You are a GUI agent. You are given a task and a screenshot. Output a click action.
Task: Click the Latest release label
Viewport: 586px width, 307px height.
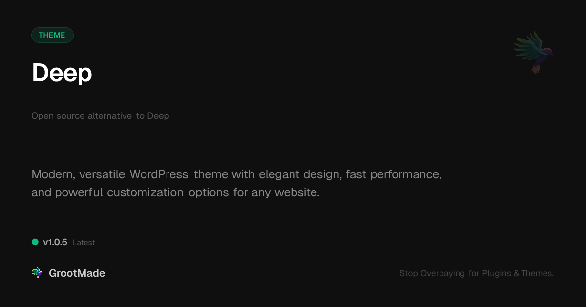tap(84, 243)
